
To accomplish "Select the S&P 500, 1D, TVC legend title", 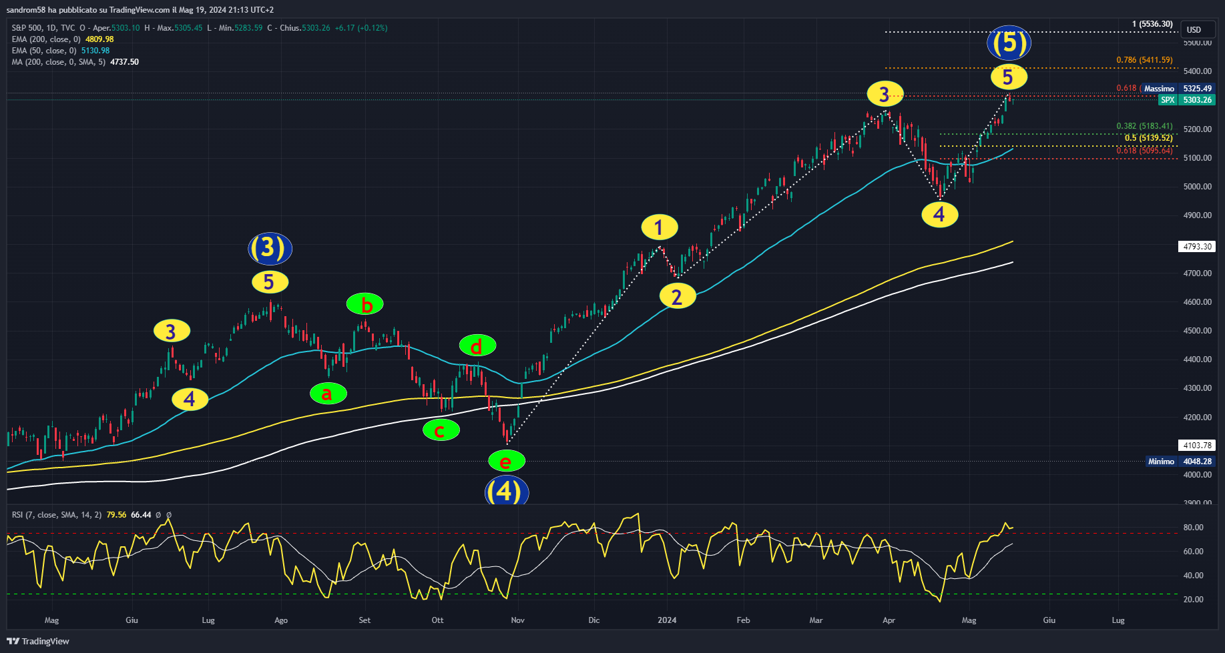I will (x=43, y=28).
